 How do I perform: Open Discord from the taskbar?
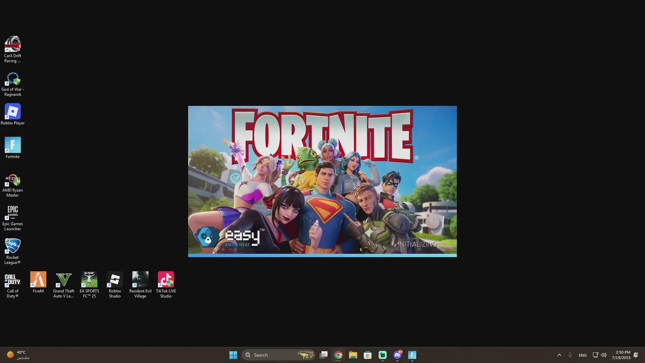pyautogui.click(x=398, y=355)
